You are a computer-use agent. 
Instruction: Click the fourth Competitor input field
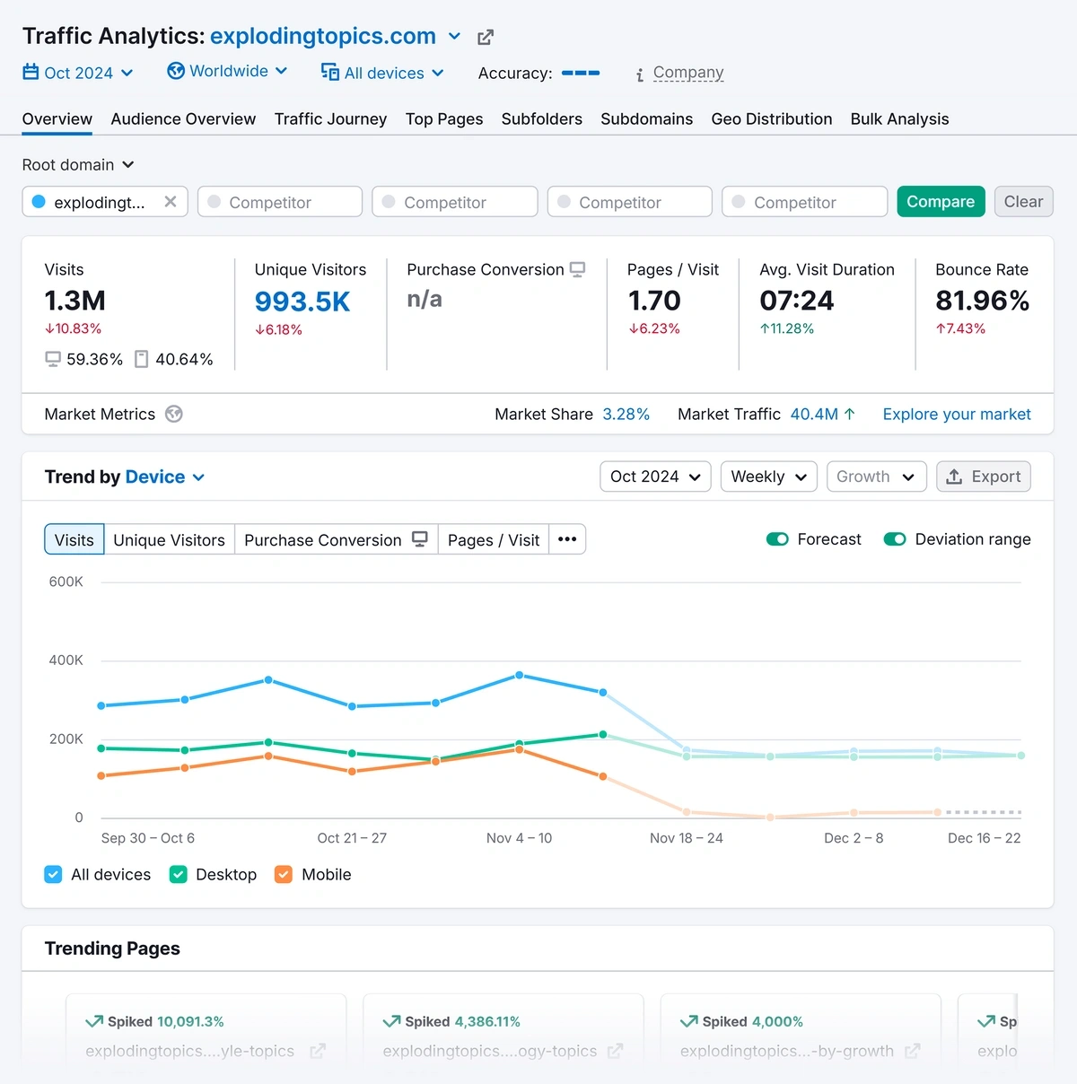pos(805,202)
